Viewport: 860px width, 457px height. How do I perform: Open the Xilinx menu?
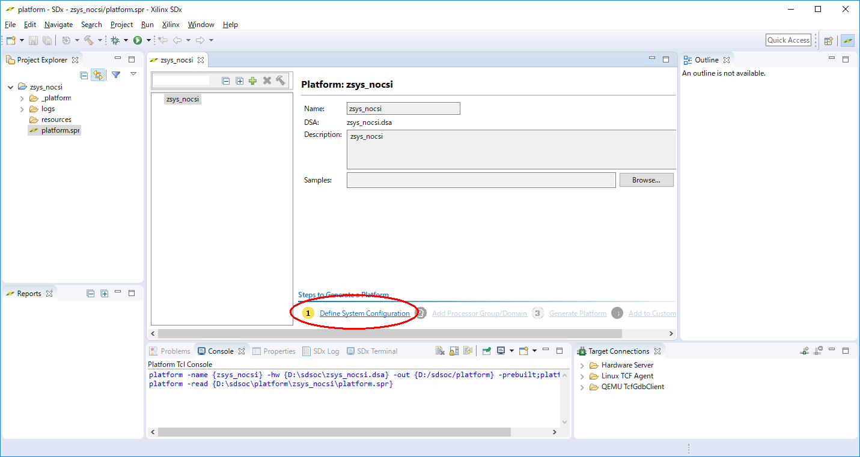(171, 25)
